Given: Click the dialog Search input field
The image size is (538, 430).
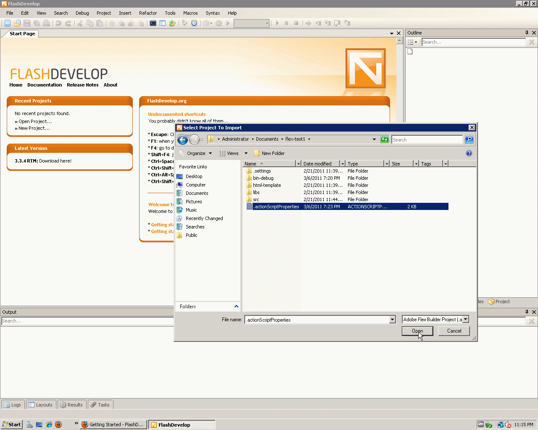Looking at the screenshot, I should coord(427,139).
